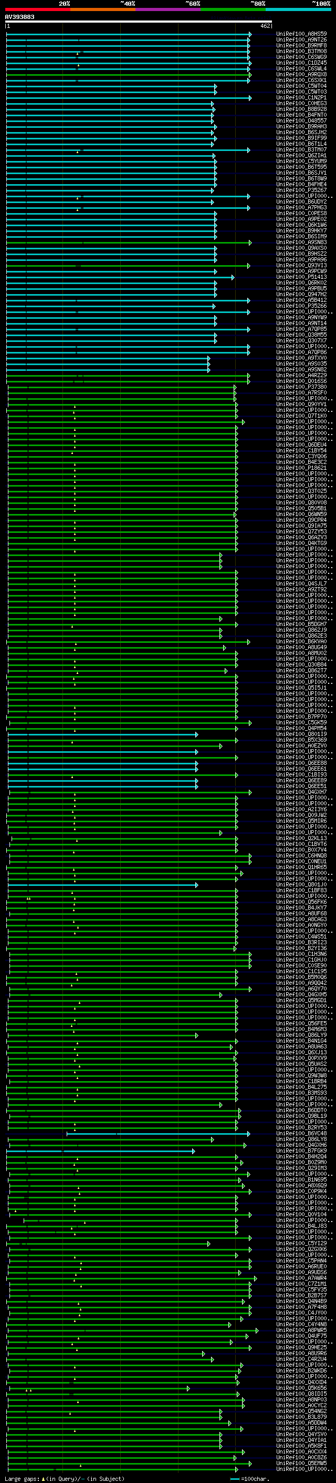Select hit label UniRef100_A5B412
The image size is (336, 1483).
301,300
